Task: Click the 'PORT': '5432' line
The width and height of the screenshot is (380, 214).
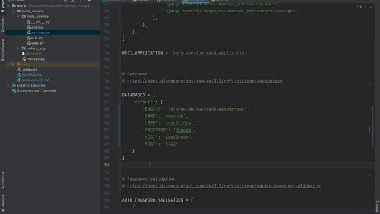Action: tap(160, 144)
